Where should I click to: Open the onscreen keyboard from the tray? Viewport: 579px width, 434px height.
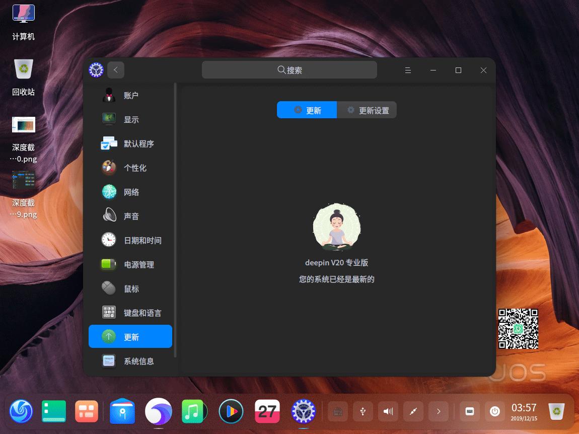point(469,411)
